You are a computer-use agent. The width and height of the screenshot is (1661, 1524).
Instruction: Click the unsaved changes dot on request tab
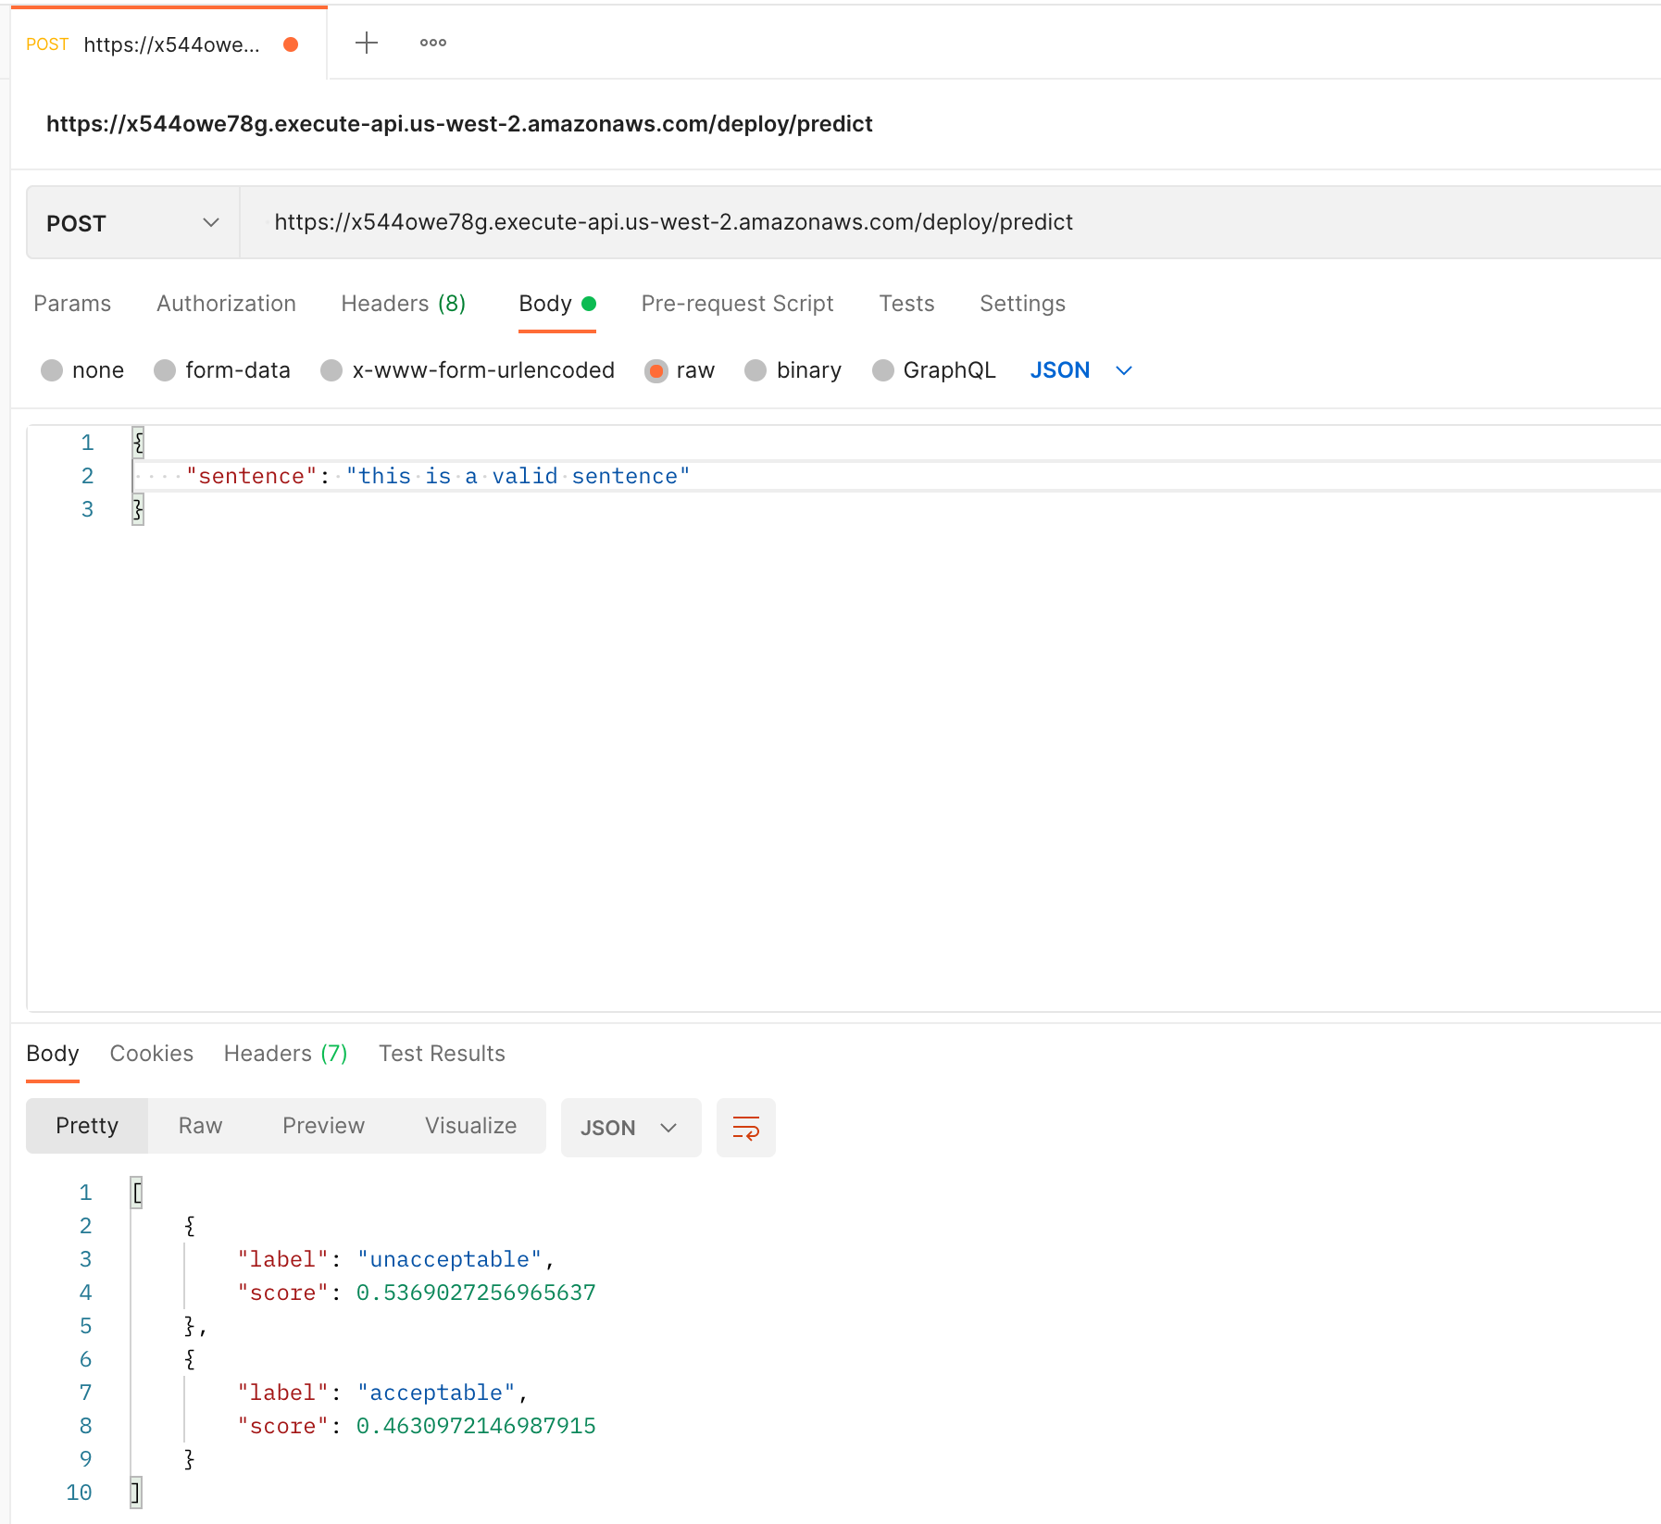pyautogui.click(x=291, y=44)
